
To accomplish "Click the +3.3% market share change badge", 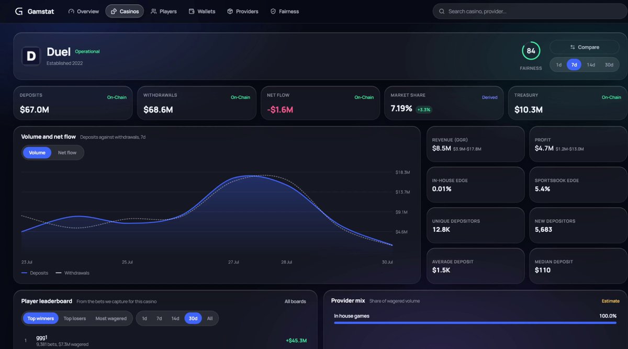I will 424,110.
